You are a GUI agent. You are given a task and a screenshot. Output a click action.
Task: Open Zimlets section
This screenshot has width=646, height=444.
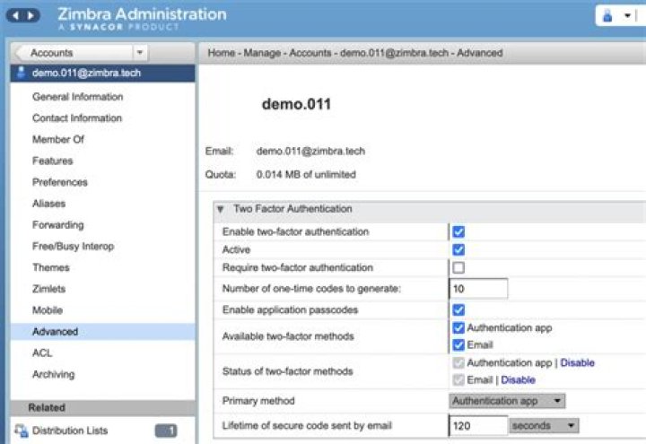tap(48, 289)
